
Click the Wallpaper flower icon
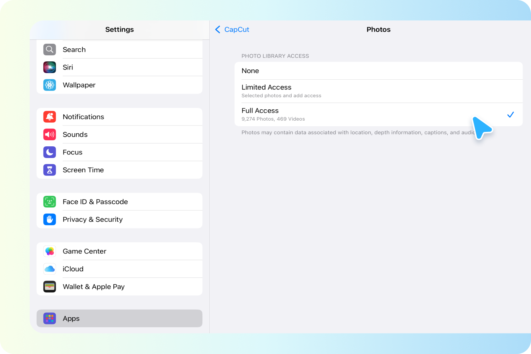49,85
